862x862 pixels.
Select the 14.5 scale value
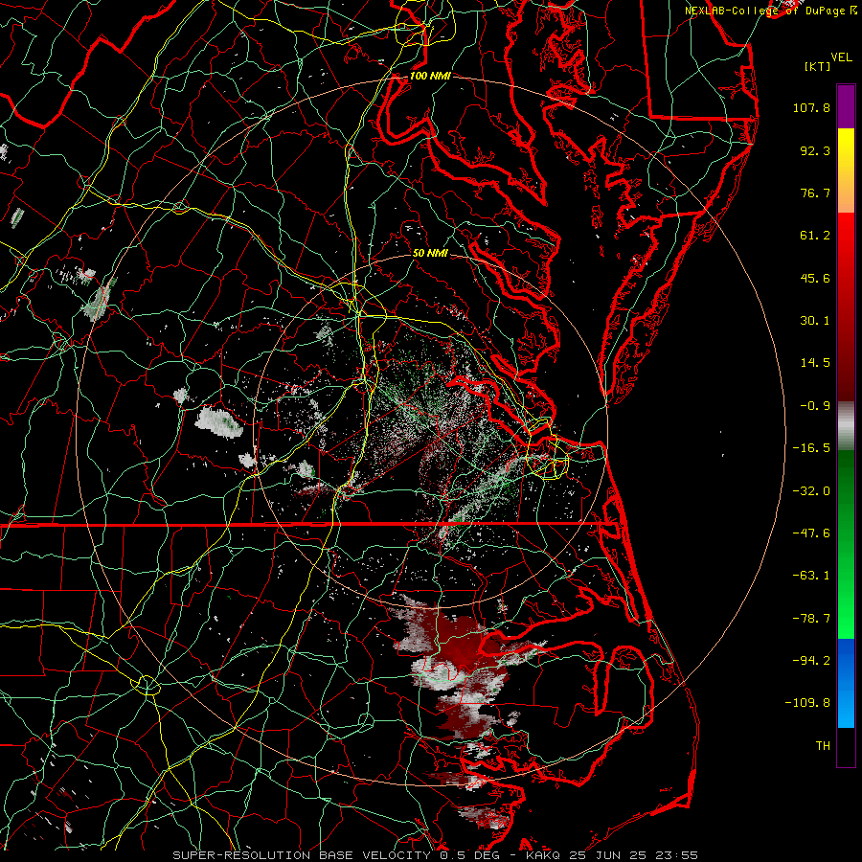[815, 363]
